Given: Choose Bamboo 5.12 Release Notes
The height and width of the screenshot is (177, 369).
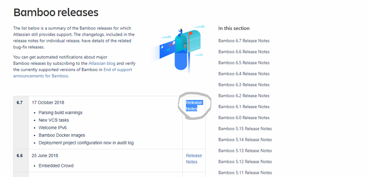Looking at the screenshot, I should (x=245, y=162).
